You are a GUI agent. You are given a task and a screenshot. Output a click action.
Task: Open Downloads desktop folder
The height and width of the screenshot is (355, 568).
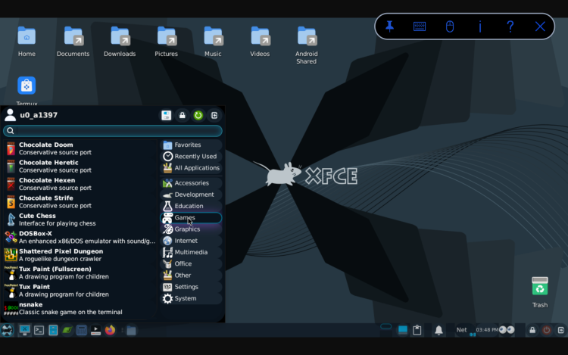click(x=120, y=42)
